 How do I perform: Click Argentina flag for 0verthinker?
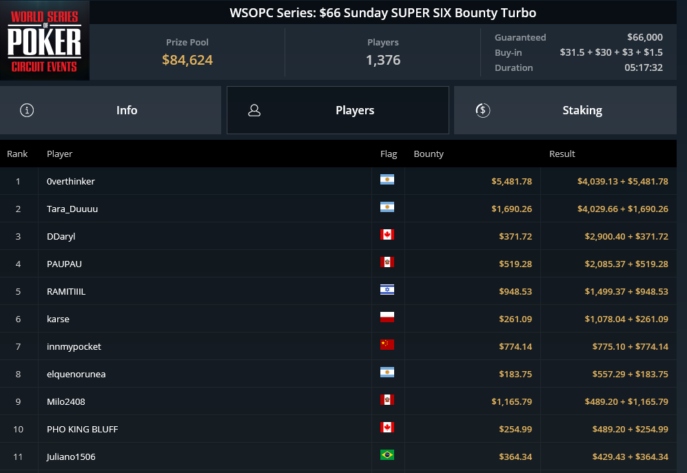387,180
